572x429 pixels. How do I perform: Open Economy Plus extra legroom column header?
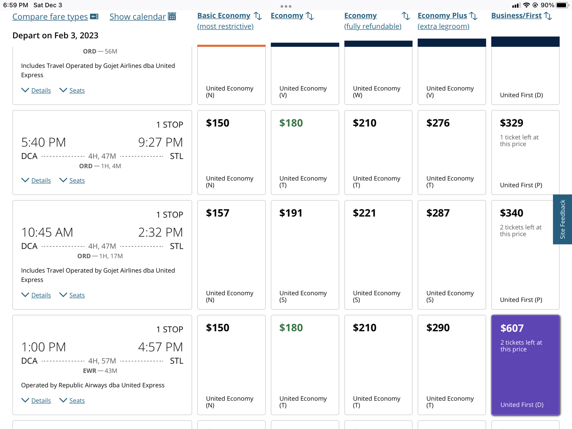443,21
